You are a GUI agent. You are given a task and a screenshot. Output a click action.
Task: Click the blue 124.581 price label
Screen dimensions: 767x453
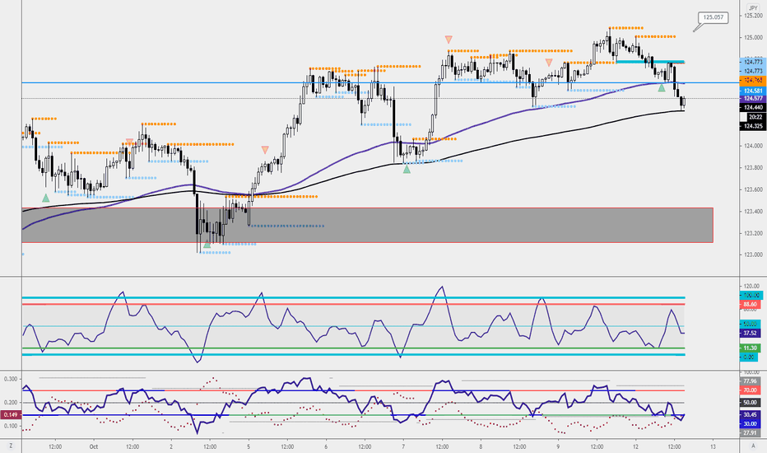753,91
